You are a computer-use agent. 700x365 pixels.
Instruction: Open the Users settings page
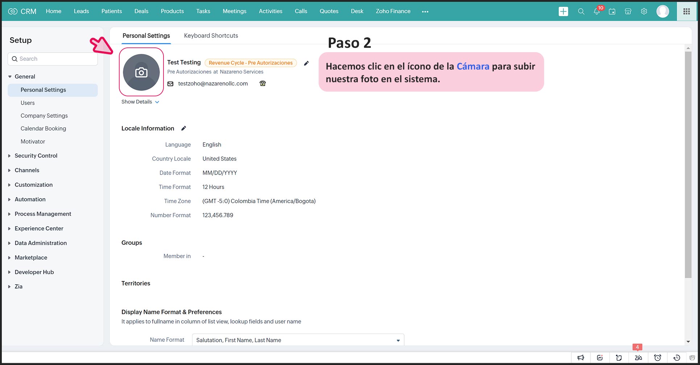28,103
